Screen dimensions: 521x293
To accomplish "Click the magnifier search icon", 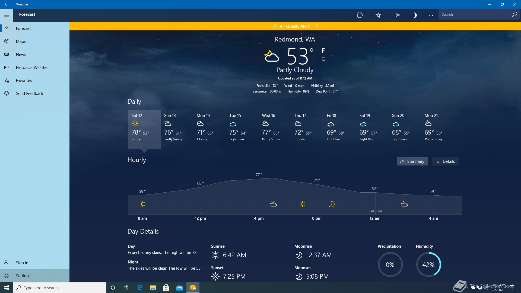I will (x=514, y=15).
